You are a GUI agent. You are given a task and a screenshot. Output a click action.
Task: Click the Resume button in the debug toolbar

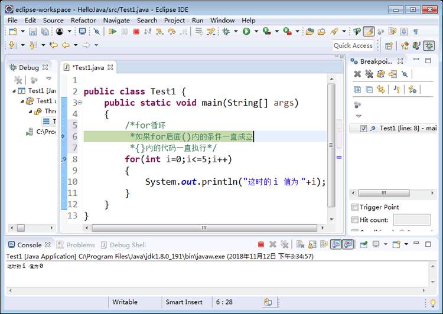112,31
